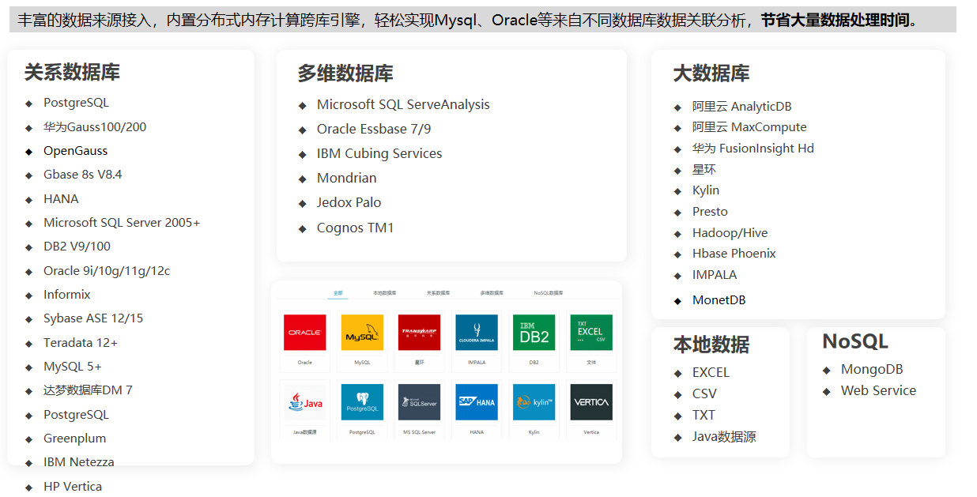Select IMPALA in the 大数据库 list
This screenshot has height=497, width=977.
point(715,275)
